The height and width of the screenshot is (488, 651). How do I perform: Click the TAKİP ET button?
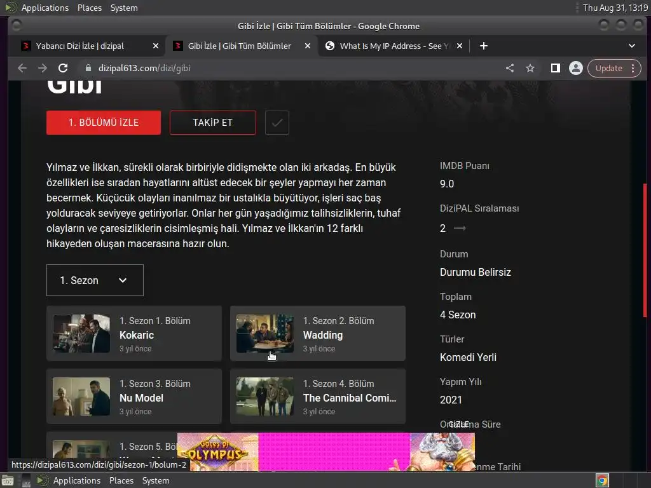[x=212, y=123]
